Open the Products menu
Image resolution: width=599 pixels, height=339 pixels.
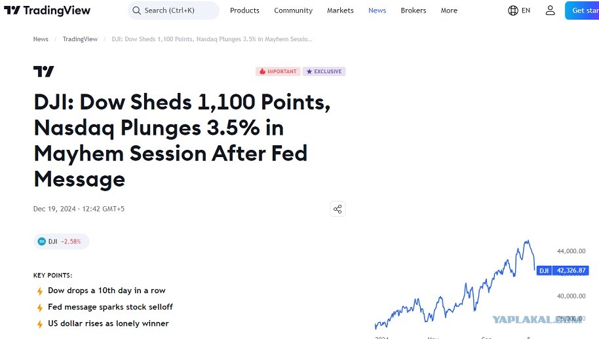click(x=244, y=10)
